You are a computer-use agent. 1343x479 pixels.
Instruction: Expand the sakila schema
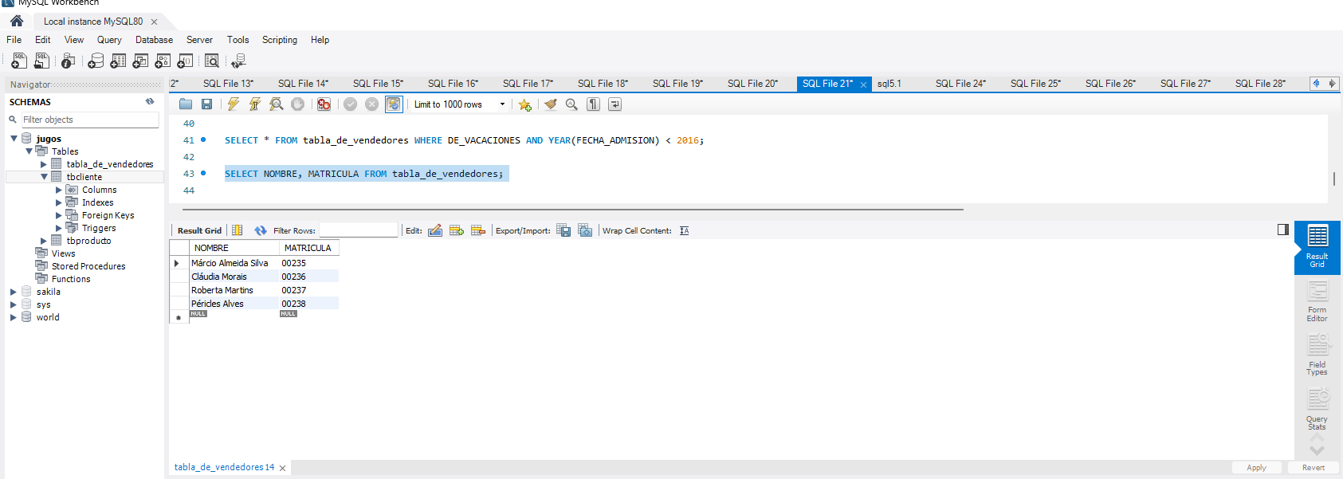[x=14, y=292]
